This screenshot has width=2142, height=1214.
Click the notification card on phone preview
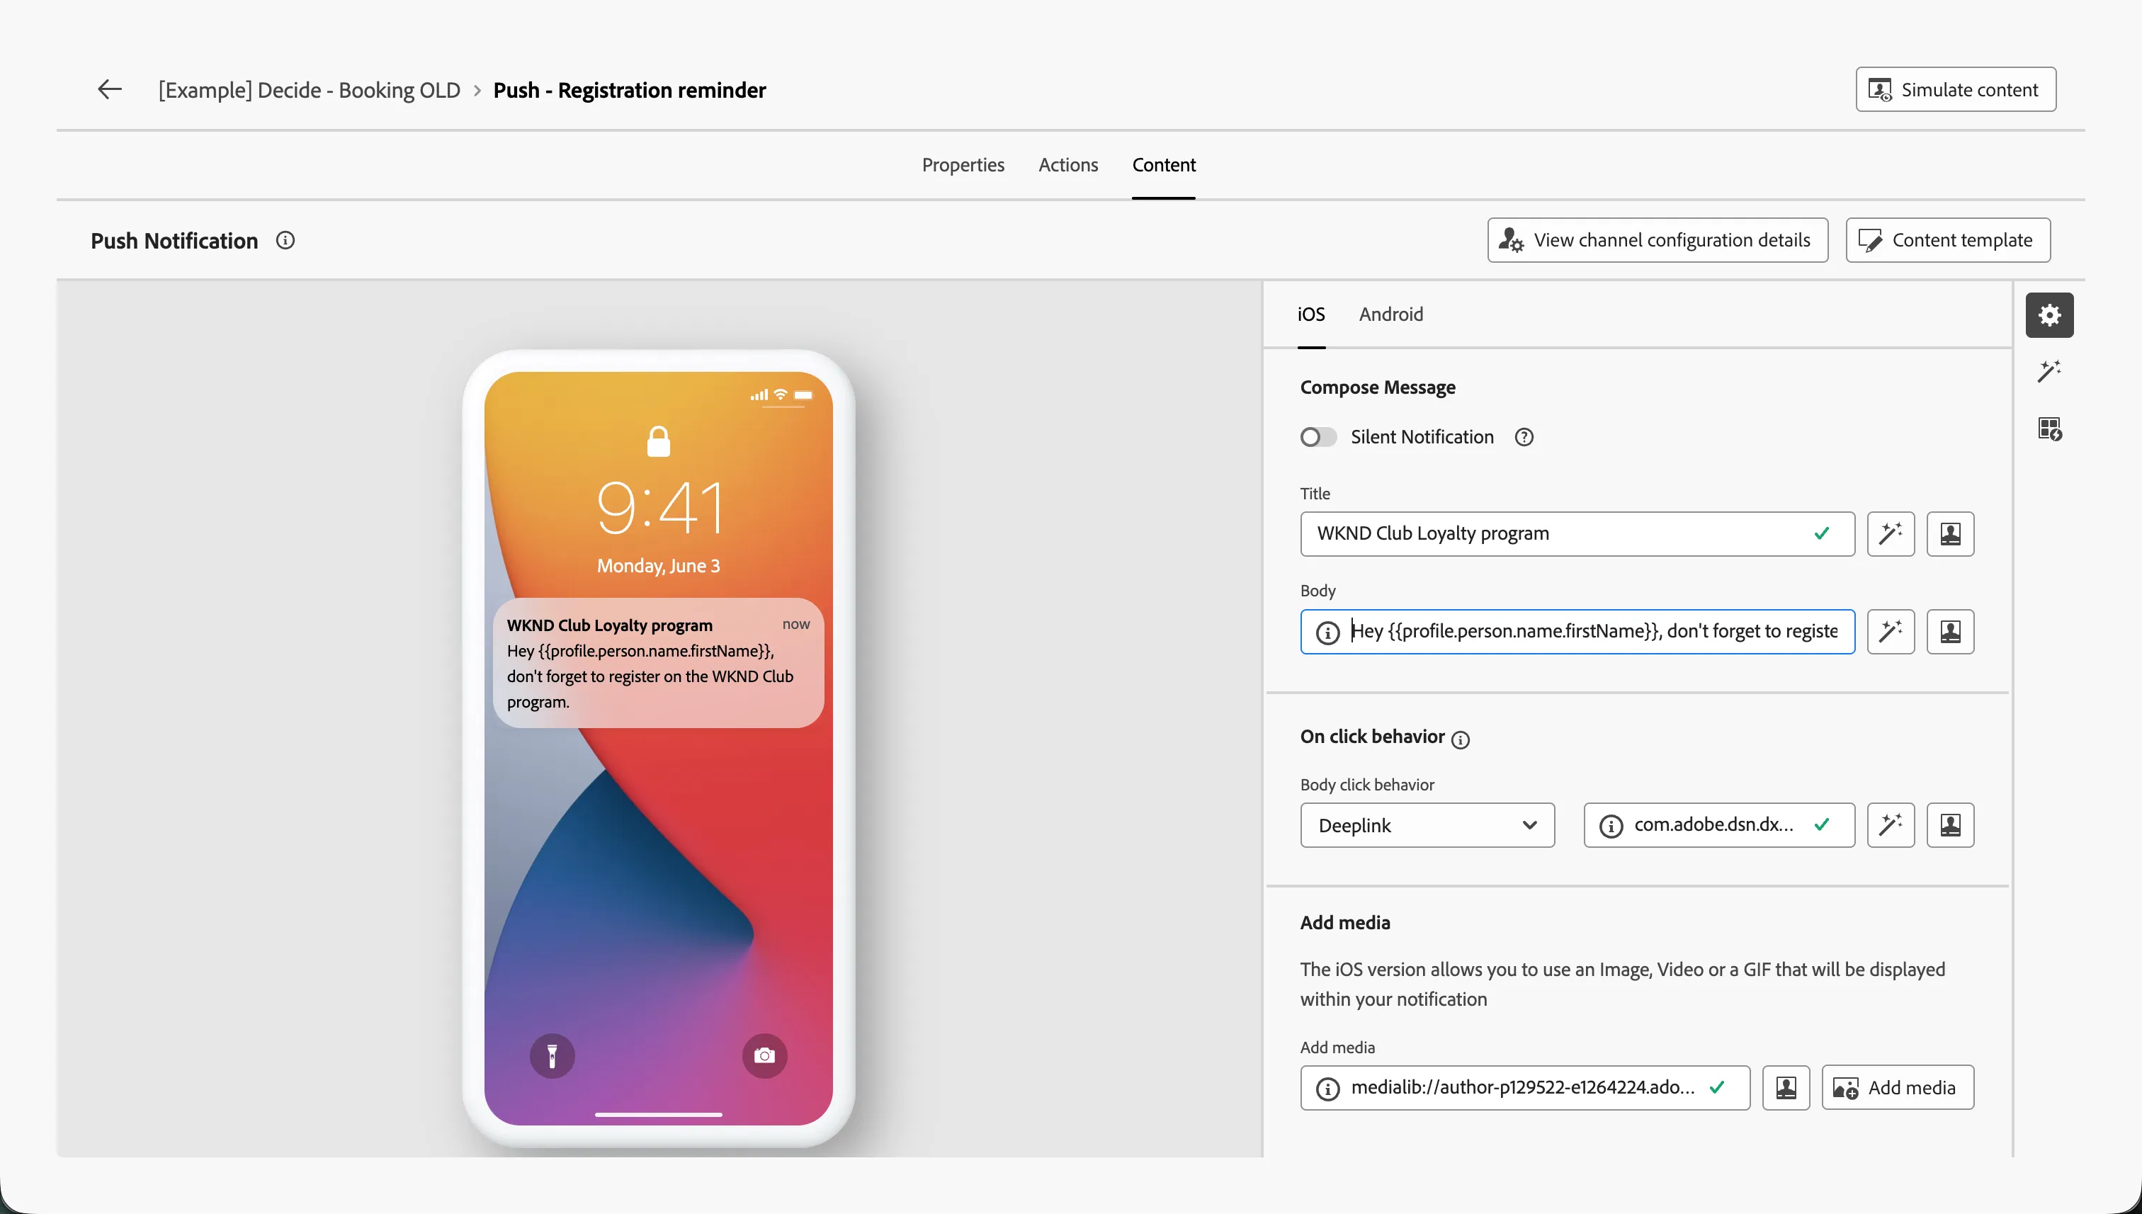(658, 663)
